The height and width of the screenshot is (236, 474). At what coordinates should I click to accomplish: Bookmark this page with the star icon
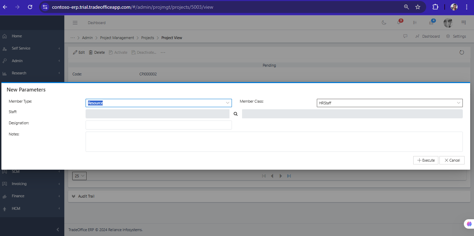tap(417, 7)
